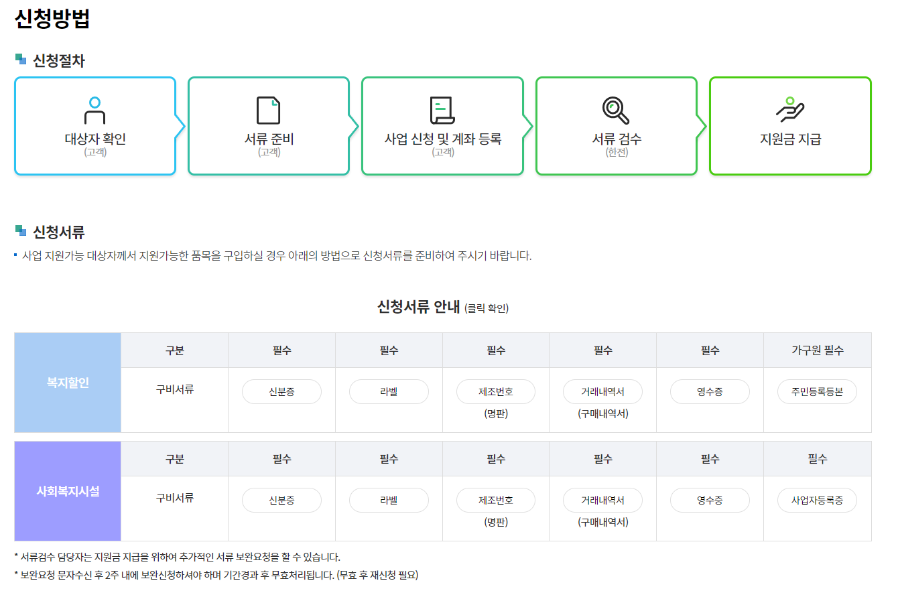Viewport: 898px width, 593px height.
Task: Select the 복지할인 blue category cell
Action: tap(68, 383)
